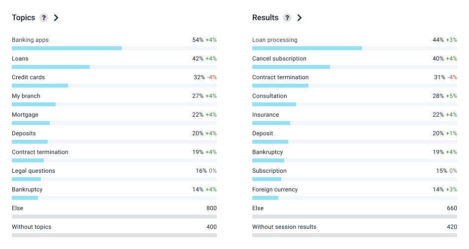
Task: Open the My branch topic
Action: (x=26, y=96)
